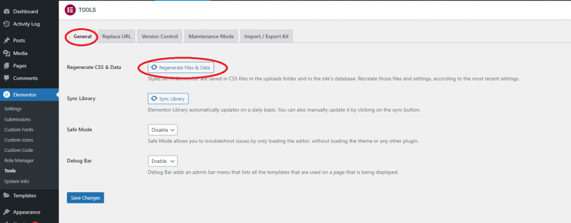Switch to the Replace URL tab
571x223 pixels.
coord(117,36)
